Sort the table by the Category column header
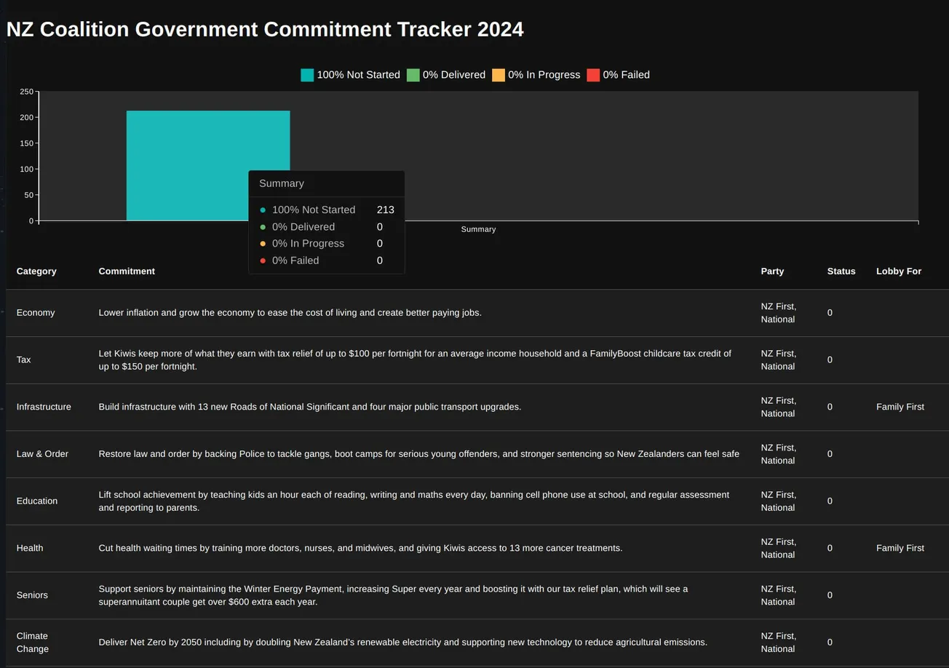 (36, 271)
